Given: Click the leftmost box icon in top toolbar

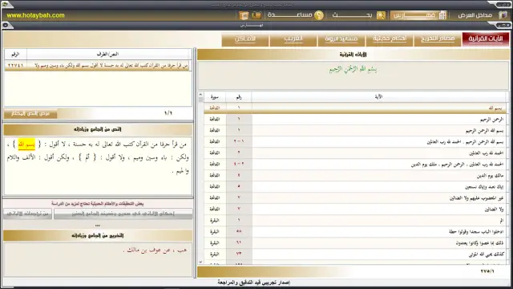Looking at the screenshot, I should pos(244,15).
